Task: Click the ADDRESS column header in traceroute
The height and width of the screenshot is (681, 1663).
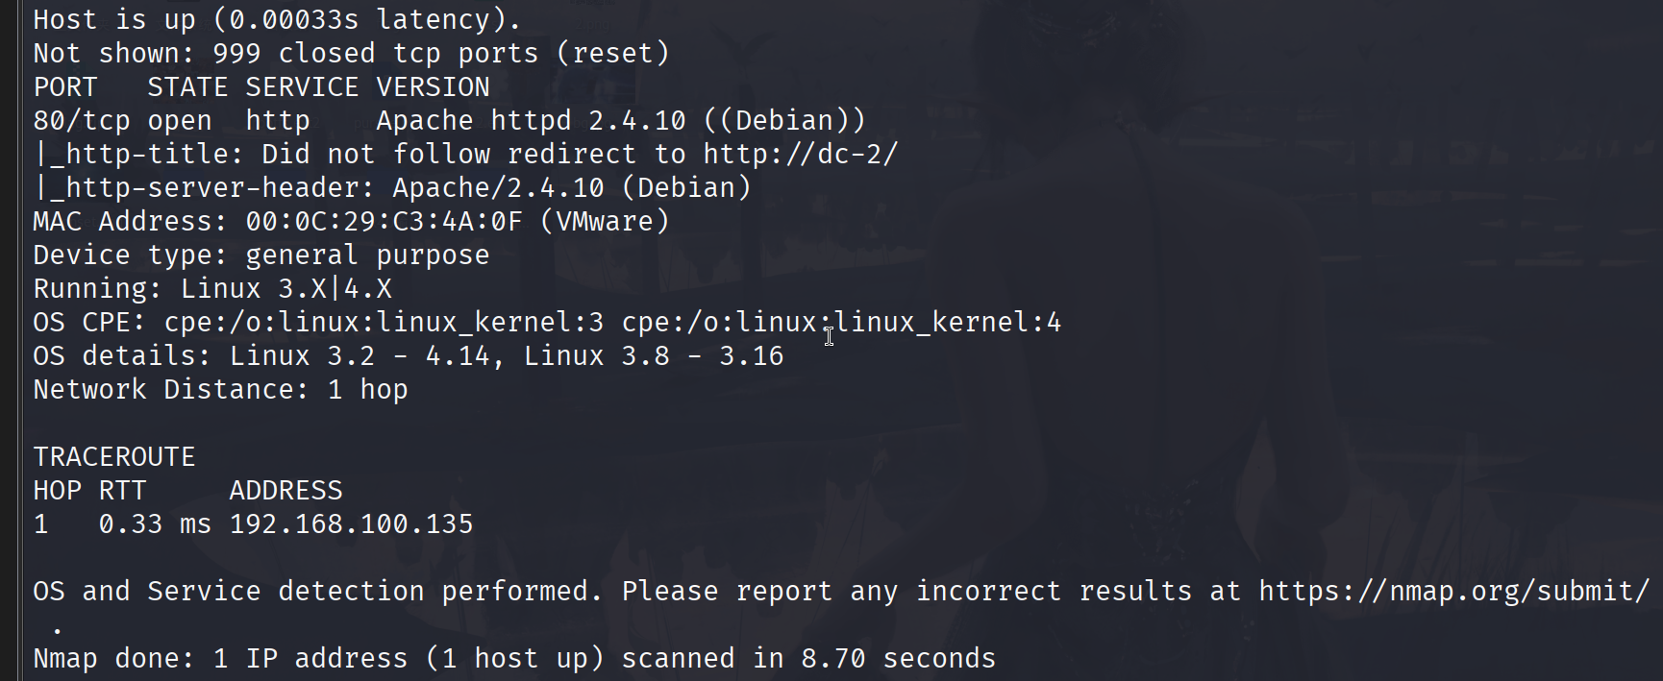Action: pos(285,490)
